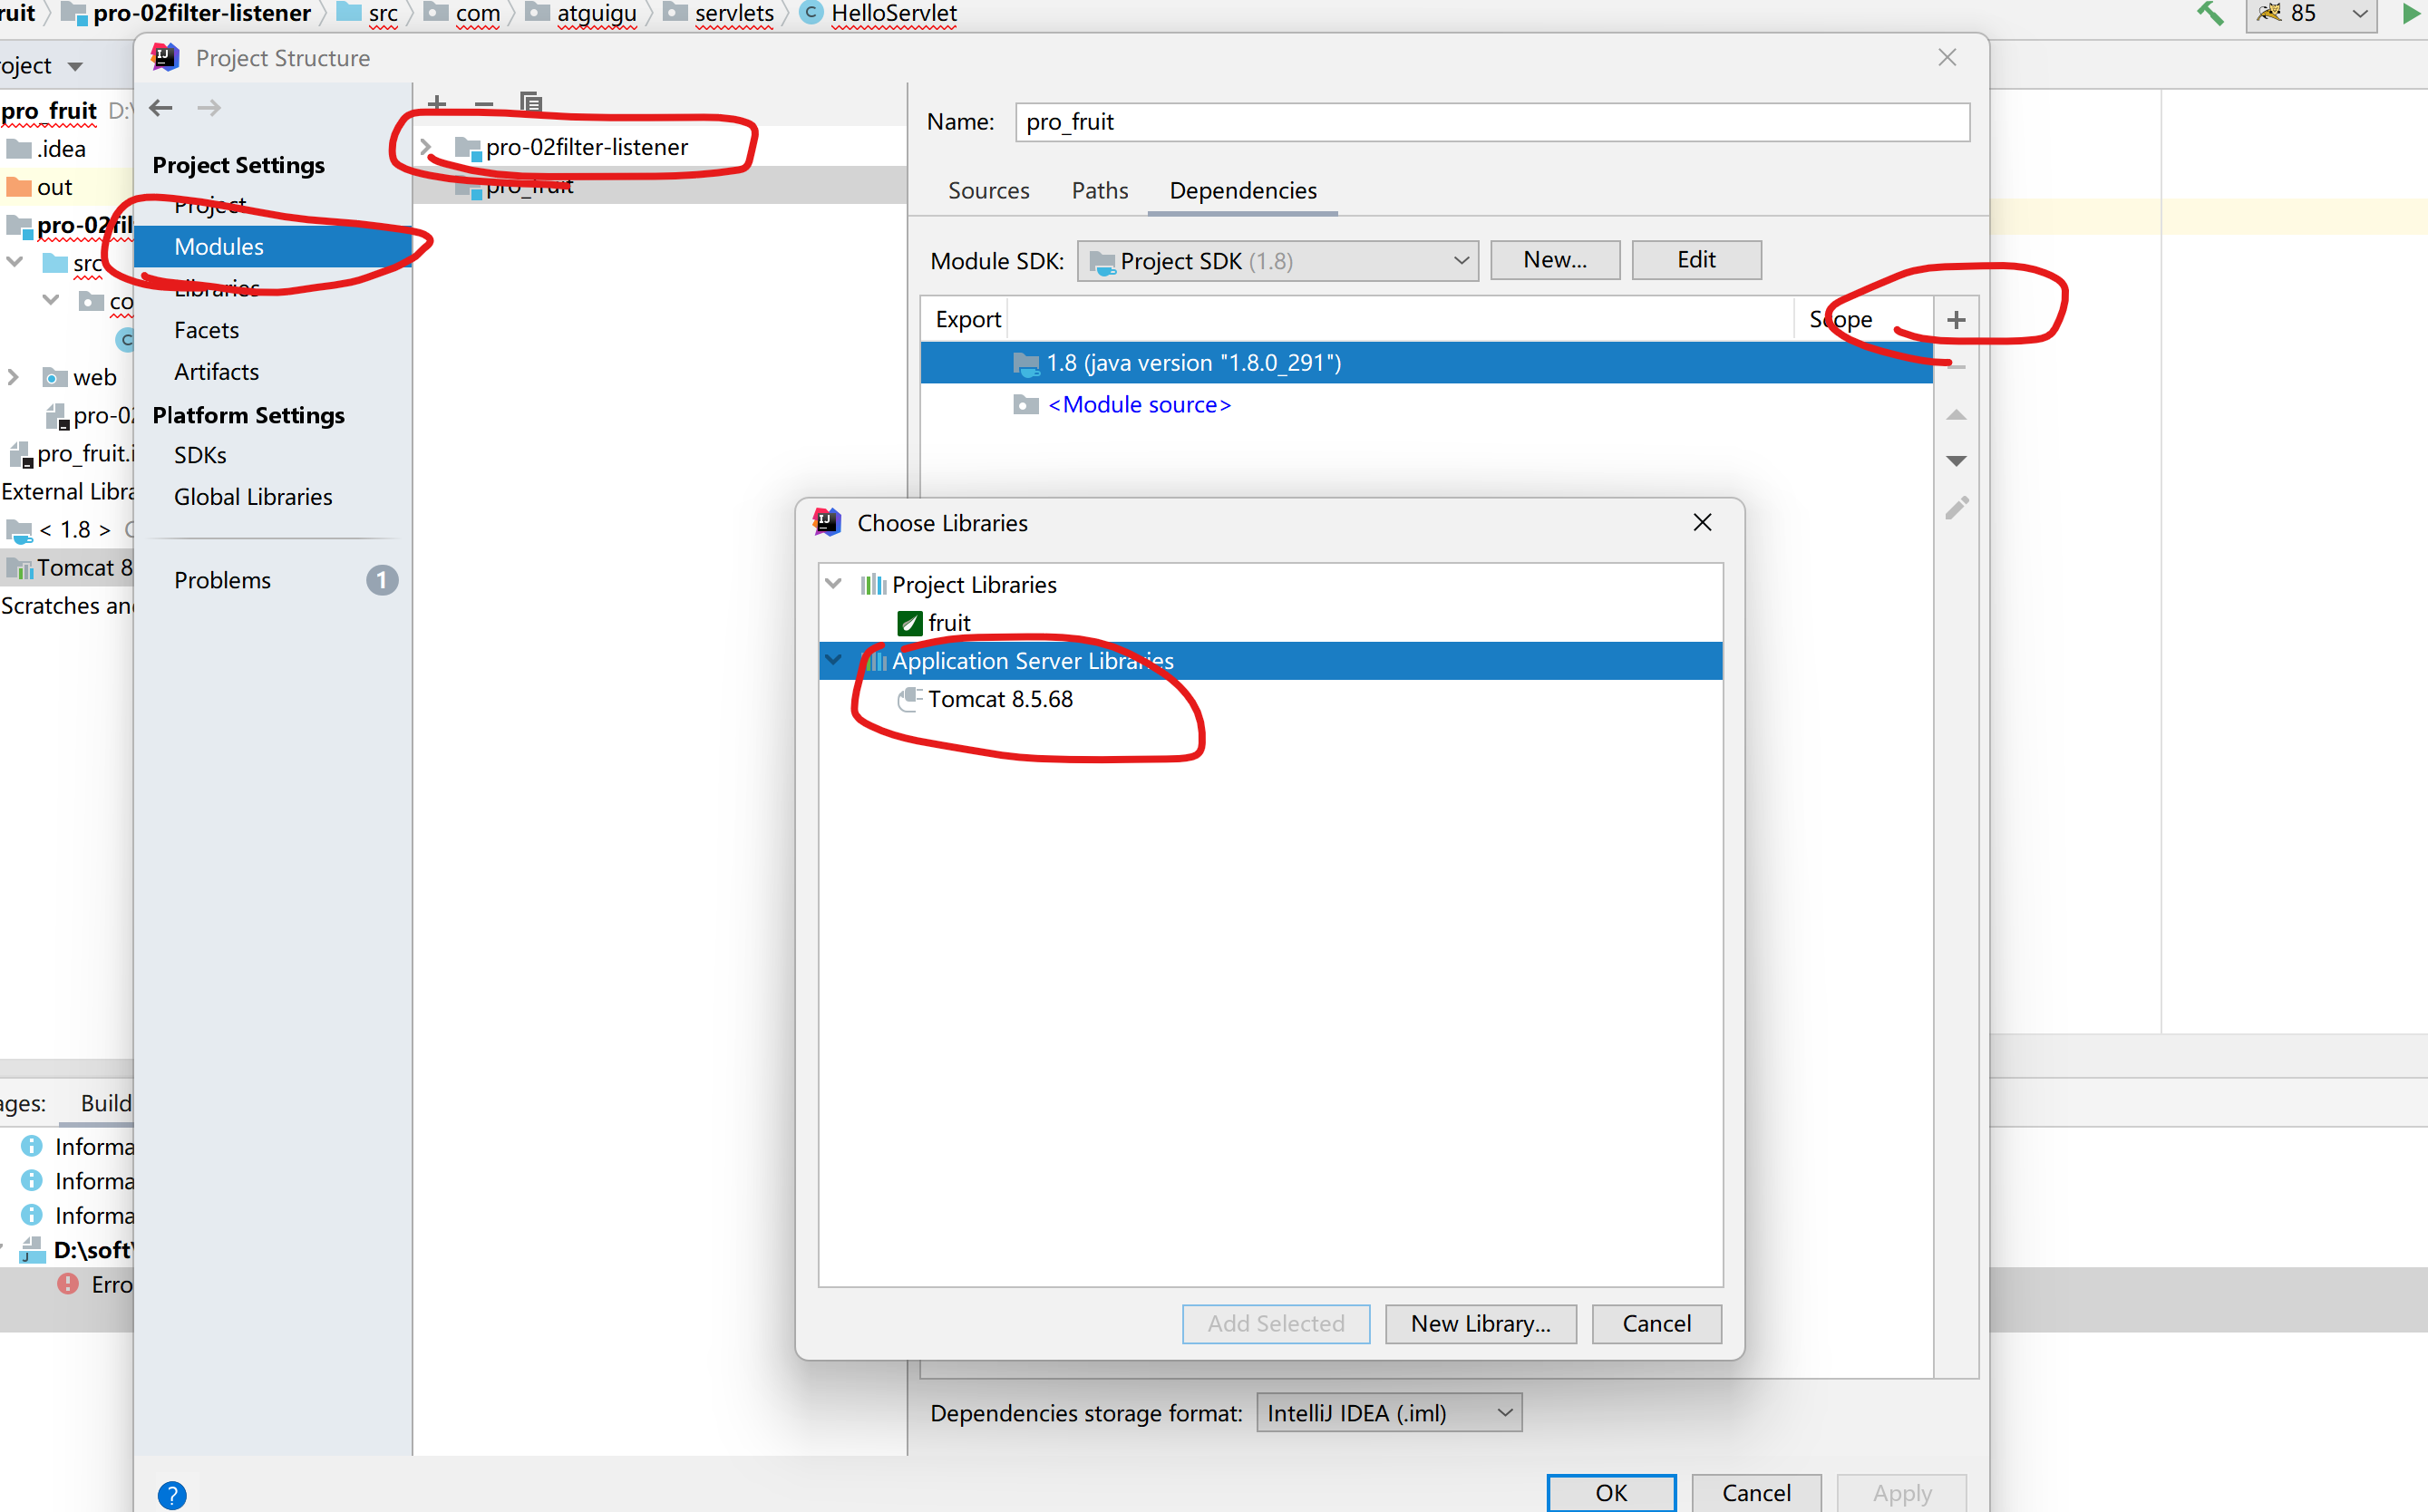Image resolution: width=2428 pixels, height=1512 pixels.
Task: Open the Project view dropdown arrow
Action: pos(75,66)
